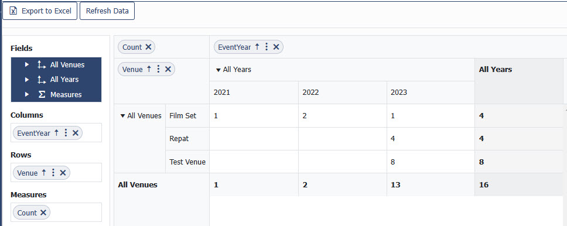Screen dimensions: 567x226
Task: Toggle EventYear sort arrow in pivot header
Action: coord(257,47)
